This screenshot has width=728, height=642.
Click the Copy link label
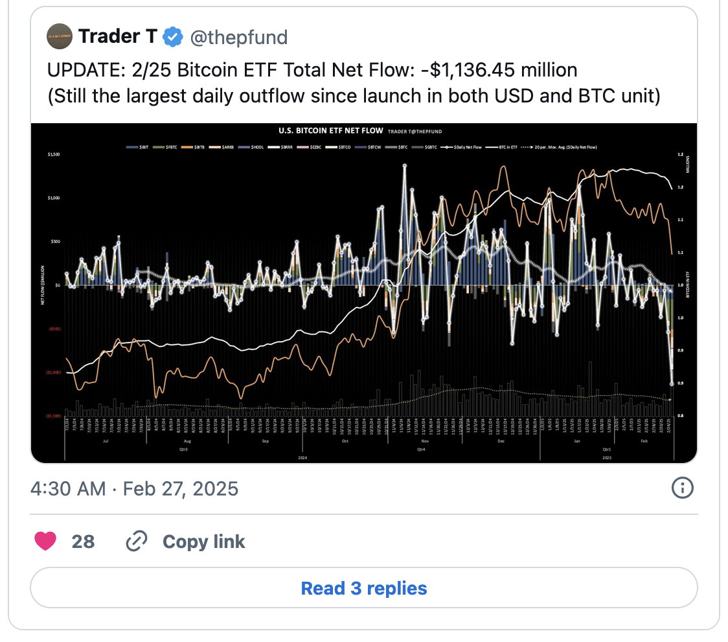(203, 541)
